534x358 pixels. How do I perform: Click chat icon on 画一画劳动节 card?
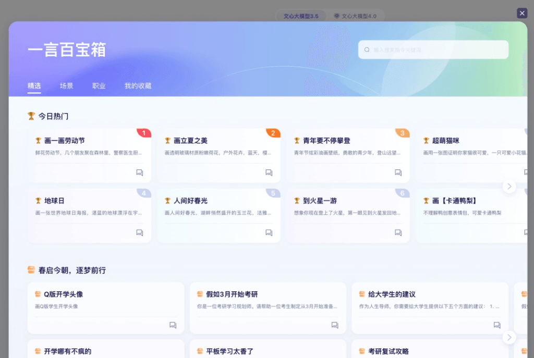139,172
